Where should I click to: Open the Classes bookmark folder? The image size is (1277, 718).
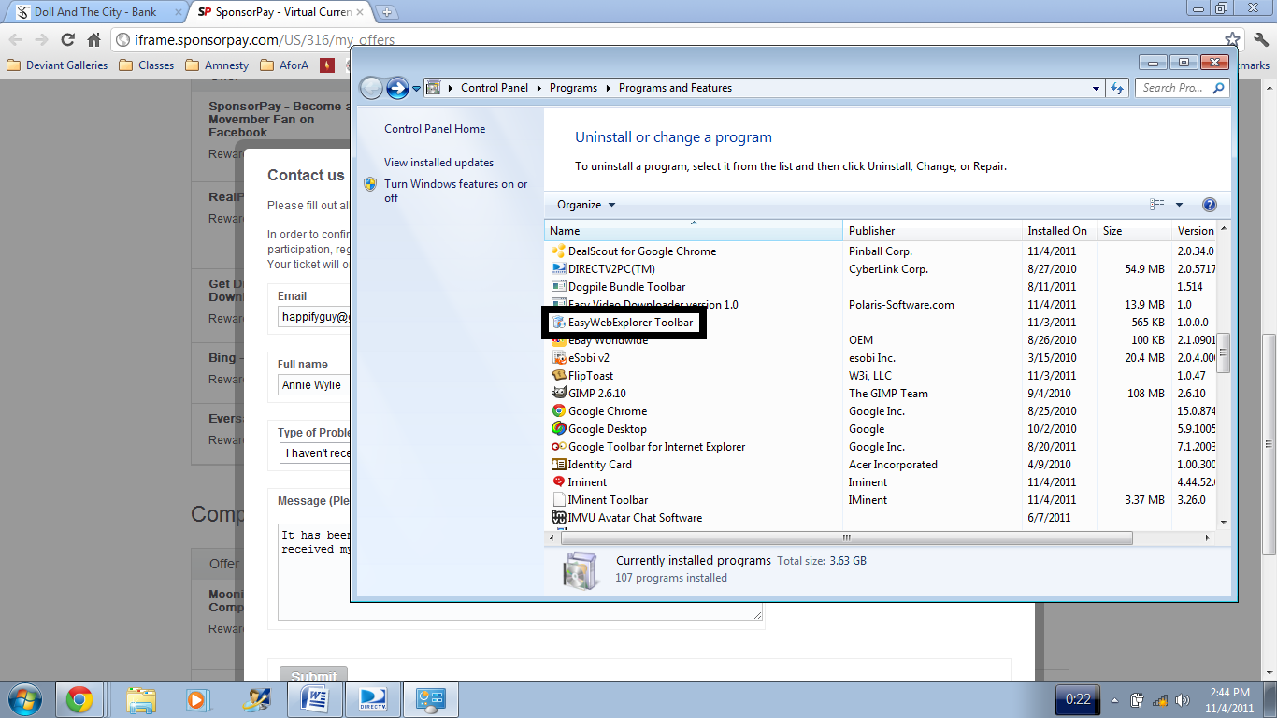click(147, 65)
